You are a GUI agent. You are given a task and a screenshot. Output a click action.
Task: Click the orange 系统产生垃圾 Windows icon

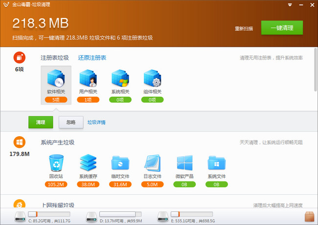[x=20, y=142]
